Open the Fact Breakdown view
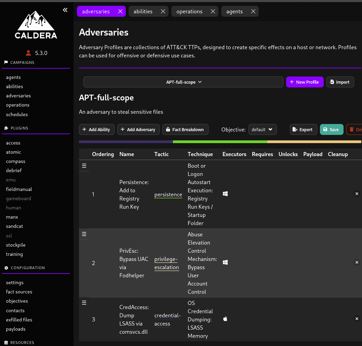 [185, 130]
